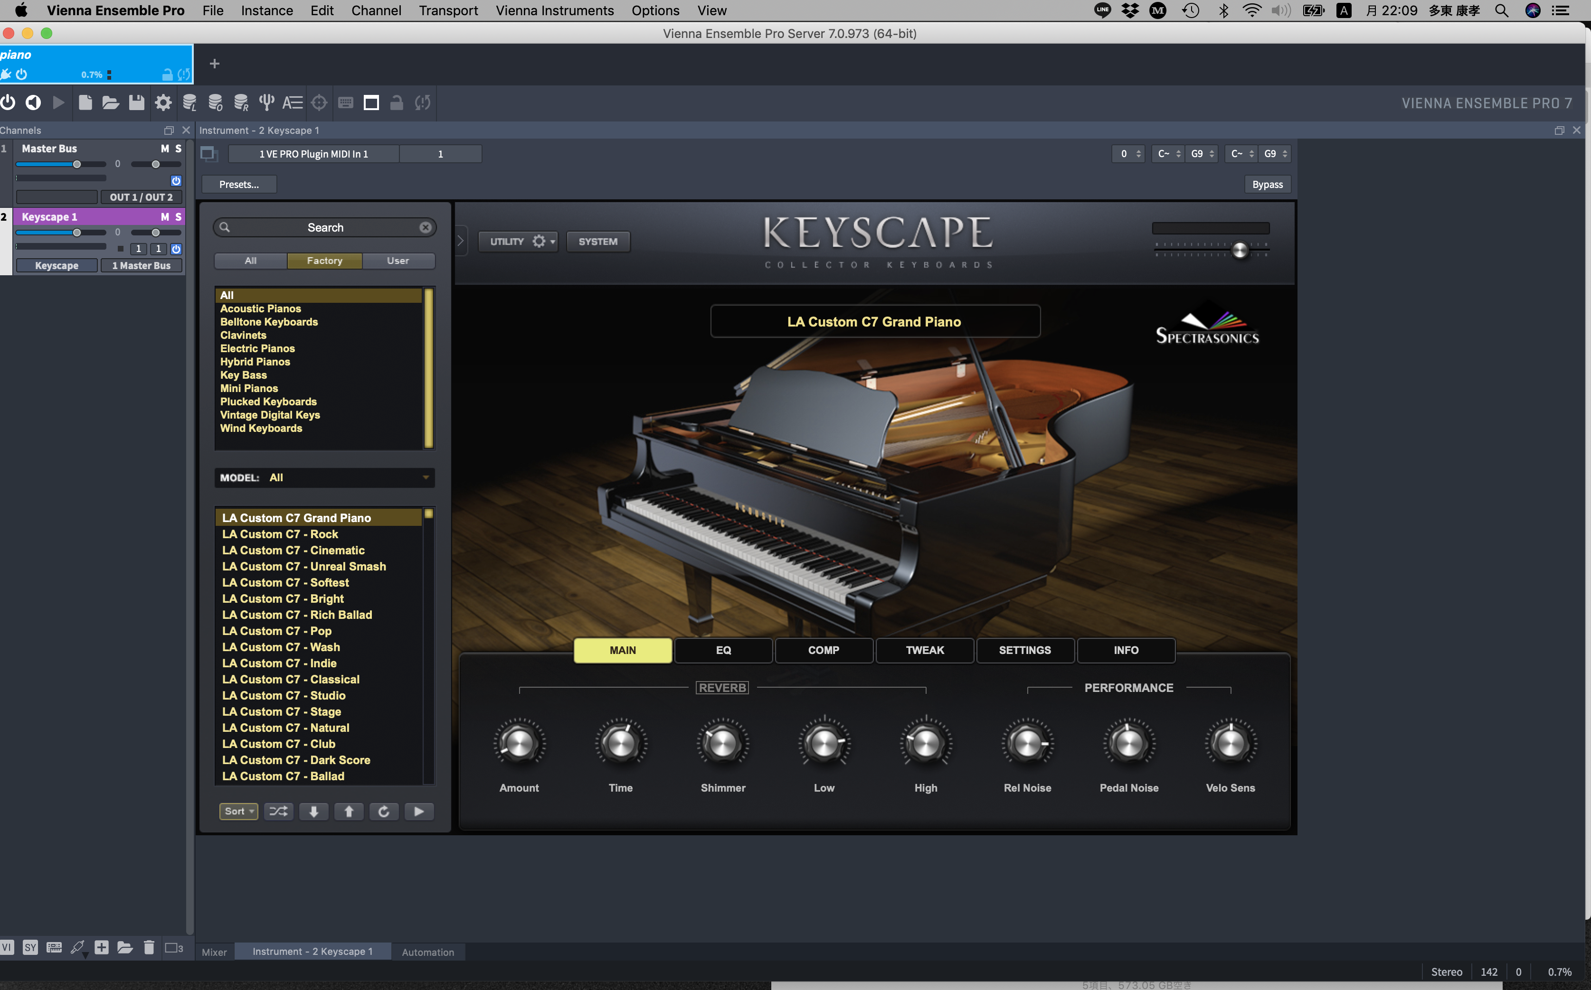Click the Presets... button
1591x990 pixels.
tap(239, 185)
